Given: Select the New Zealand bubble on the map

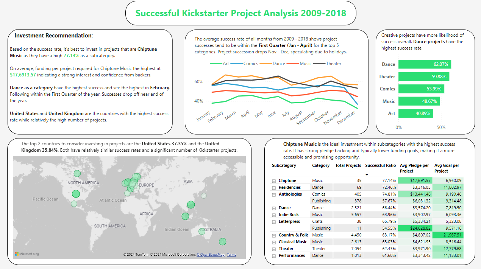Looking at the screenshot, I should coord(222,241).
